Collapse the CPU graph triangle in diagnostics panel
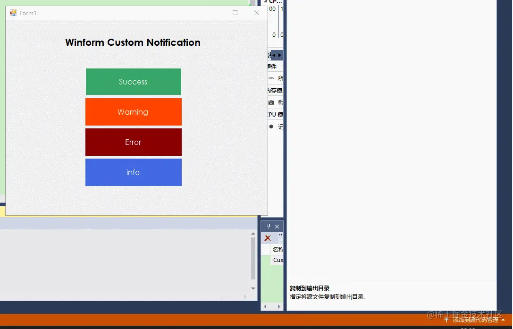513x329 pixels. tap(266, 1)
